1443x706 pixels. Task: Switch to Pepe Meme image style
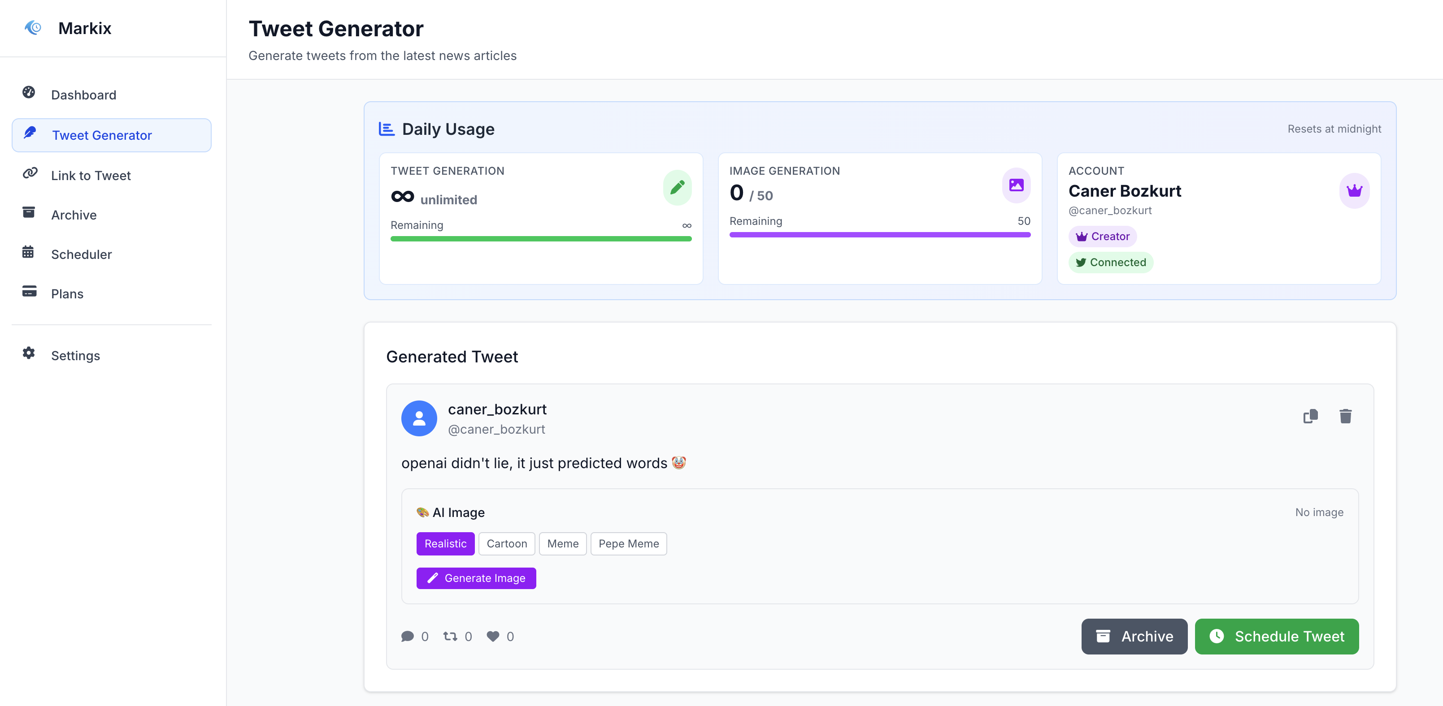[628, 543]
